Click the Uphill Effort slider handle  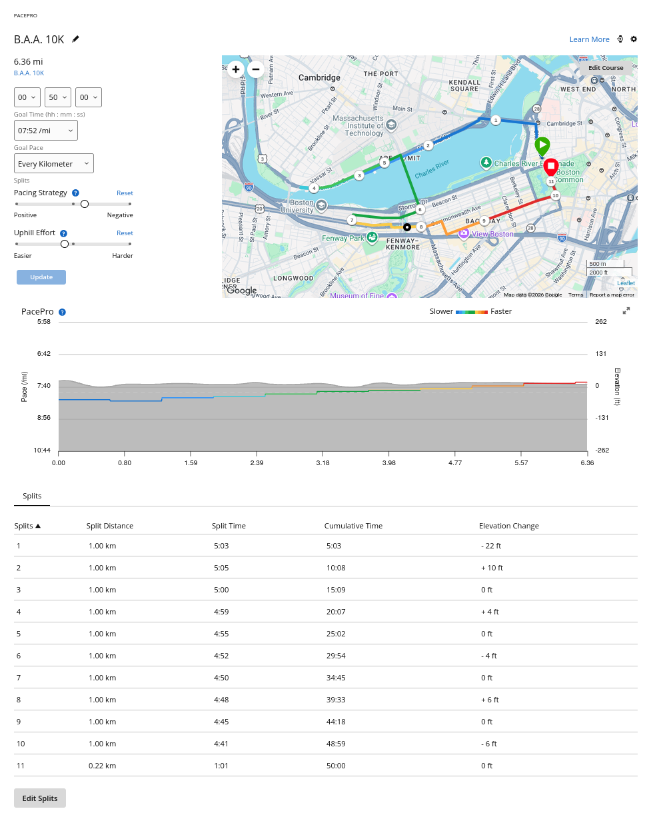65,244
